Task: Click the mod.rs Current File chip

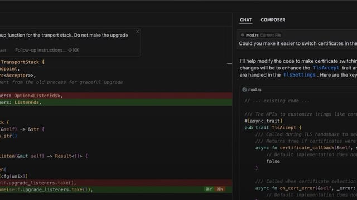Action: (x=261, y=35)
